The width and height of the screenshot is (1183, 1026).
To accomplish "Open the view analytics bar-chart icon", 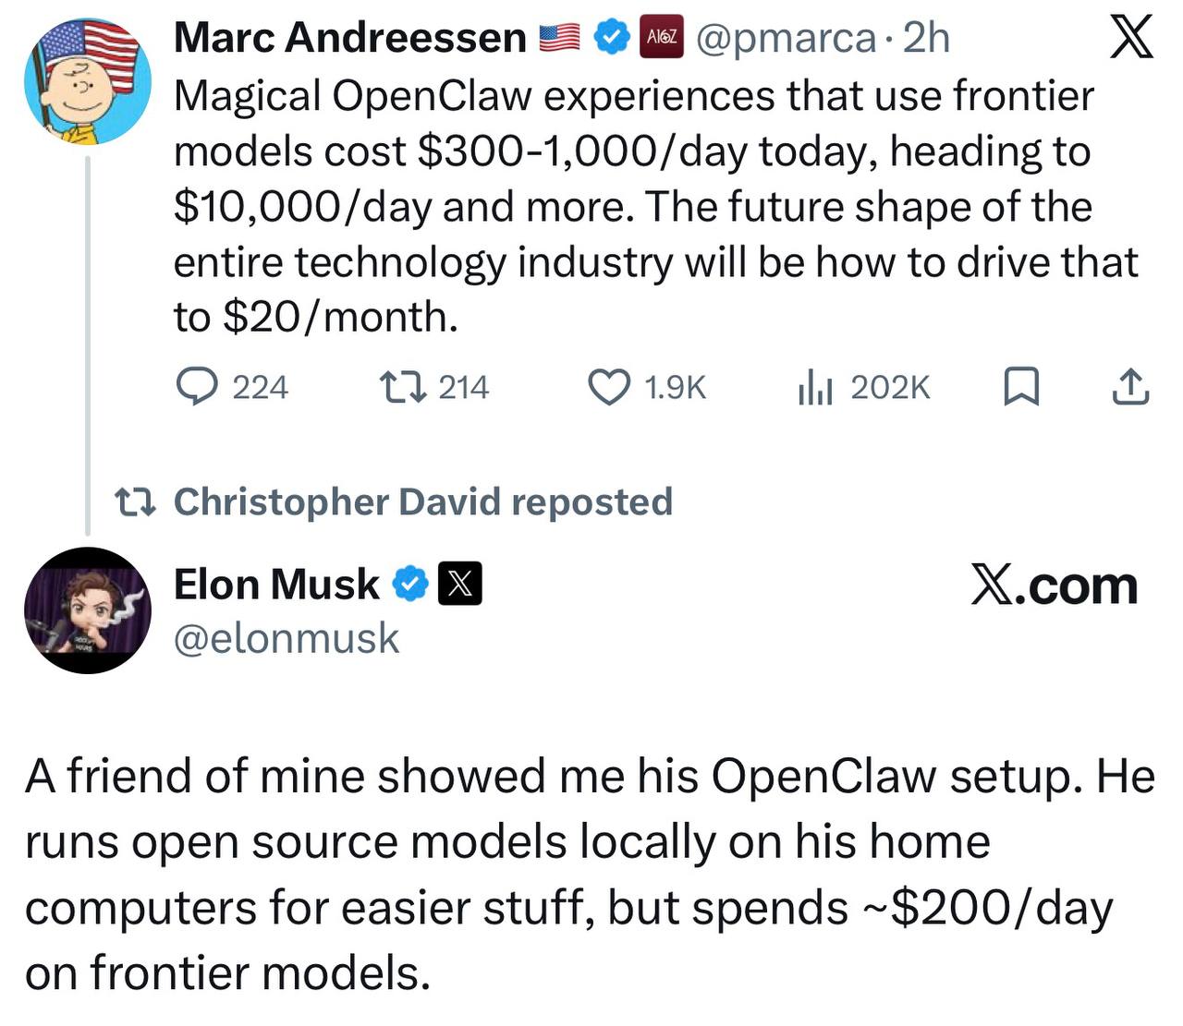I will tap(815, 387).
